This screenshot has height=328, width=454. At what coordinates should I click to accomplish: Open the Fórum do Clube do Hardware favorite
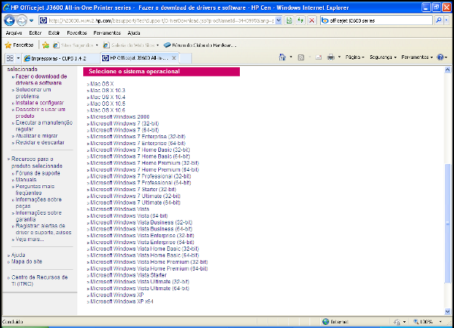click(200, 45)
